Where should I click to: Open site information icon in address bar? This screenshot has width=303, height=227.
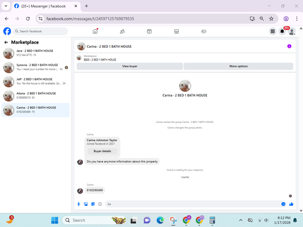[x=41, y=19]
